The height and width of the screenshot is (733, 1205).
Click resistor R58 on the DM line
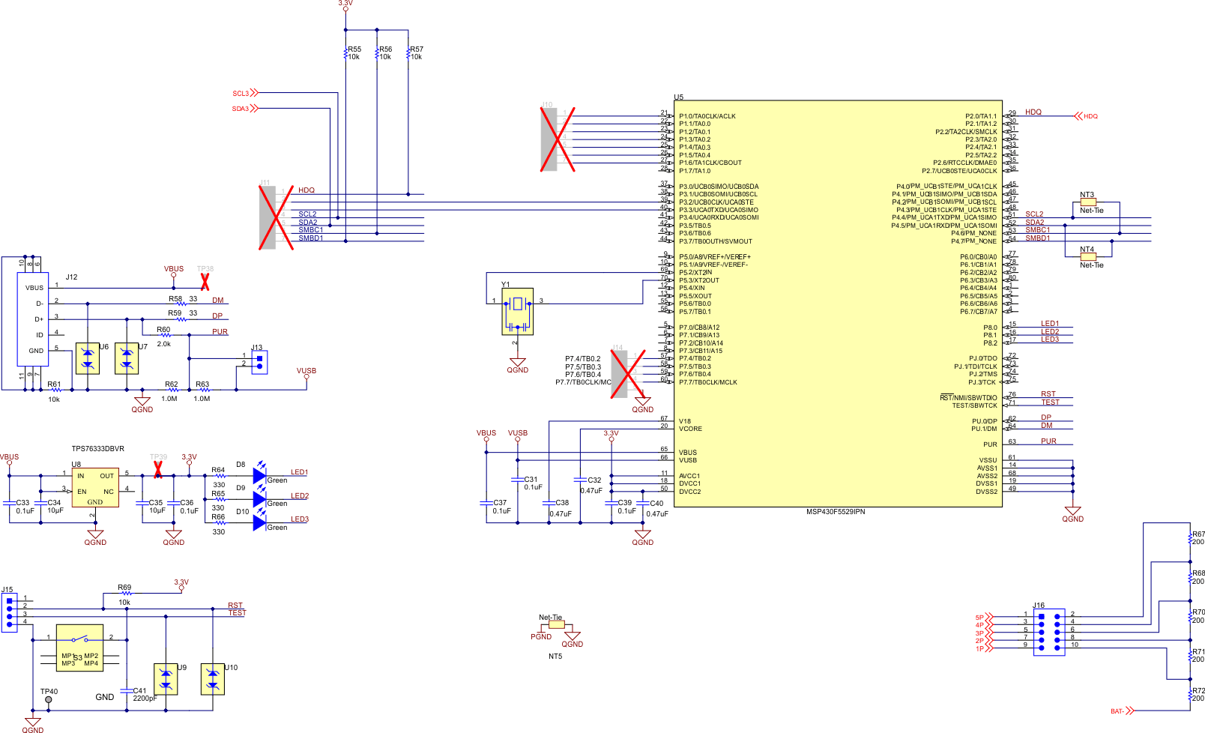click(181, 304)
